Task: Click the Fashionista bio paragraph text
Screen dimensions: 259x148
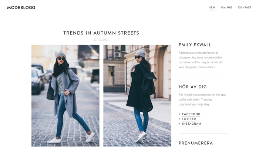Action: pyautogui.click(x=200, y=60)
